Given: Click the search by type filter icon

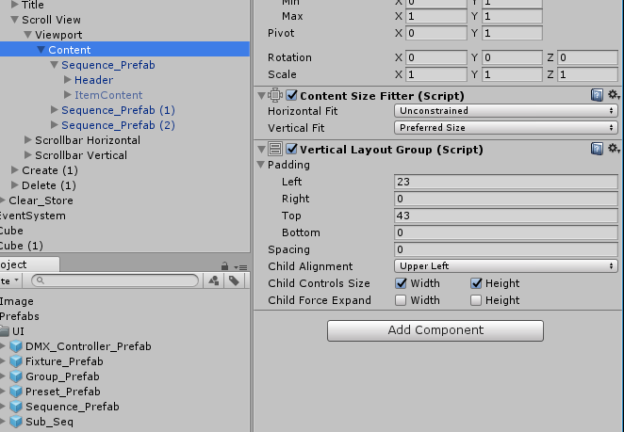Looking at the screenshot, I should (214, 280).
